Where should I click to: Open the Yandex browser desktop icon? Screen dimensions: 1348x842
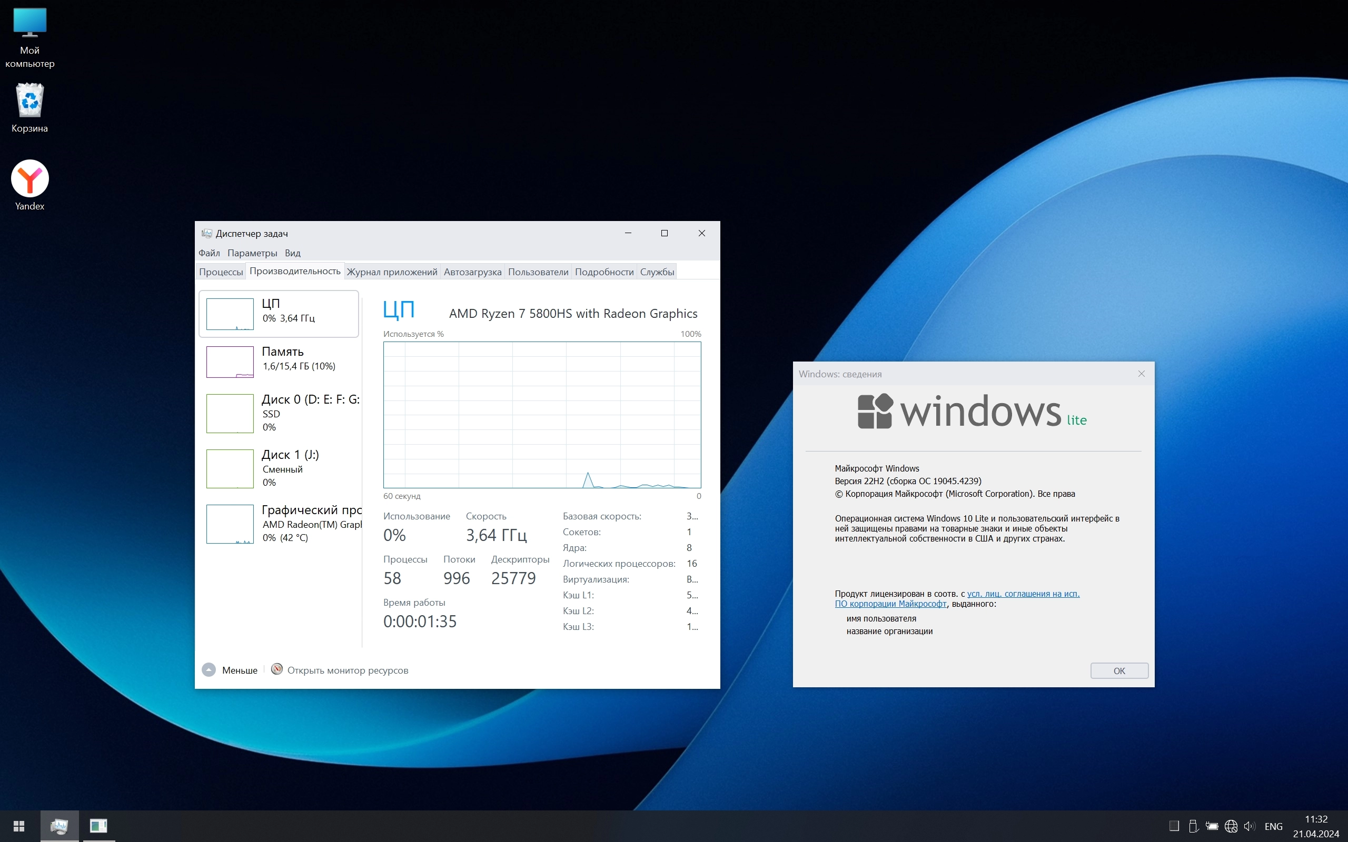(x=29, y=179)
